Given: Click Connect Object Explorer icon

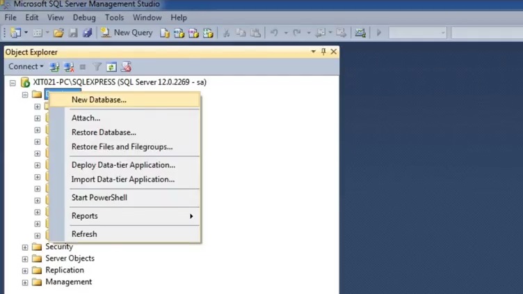Looking at the screenshot, I should [54, 67].
